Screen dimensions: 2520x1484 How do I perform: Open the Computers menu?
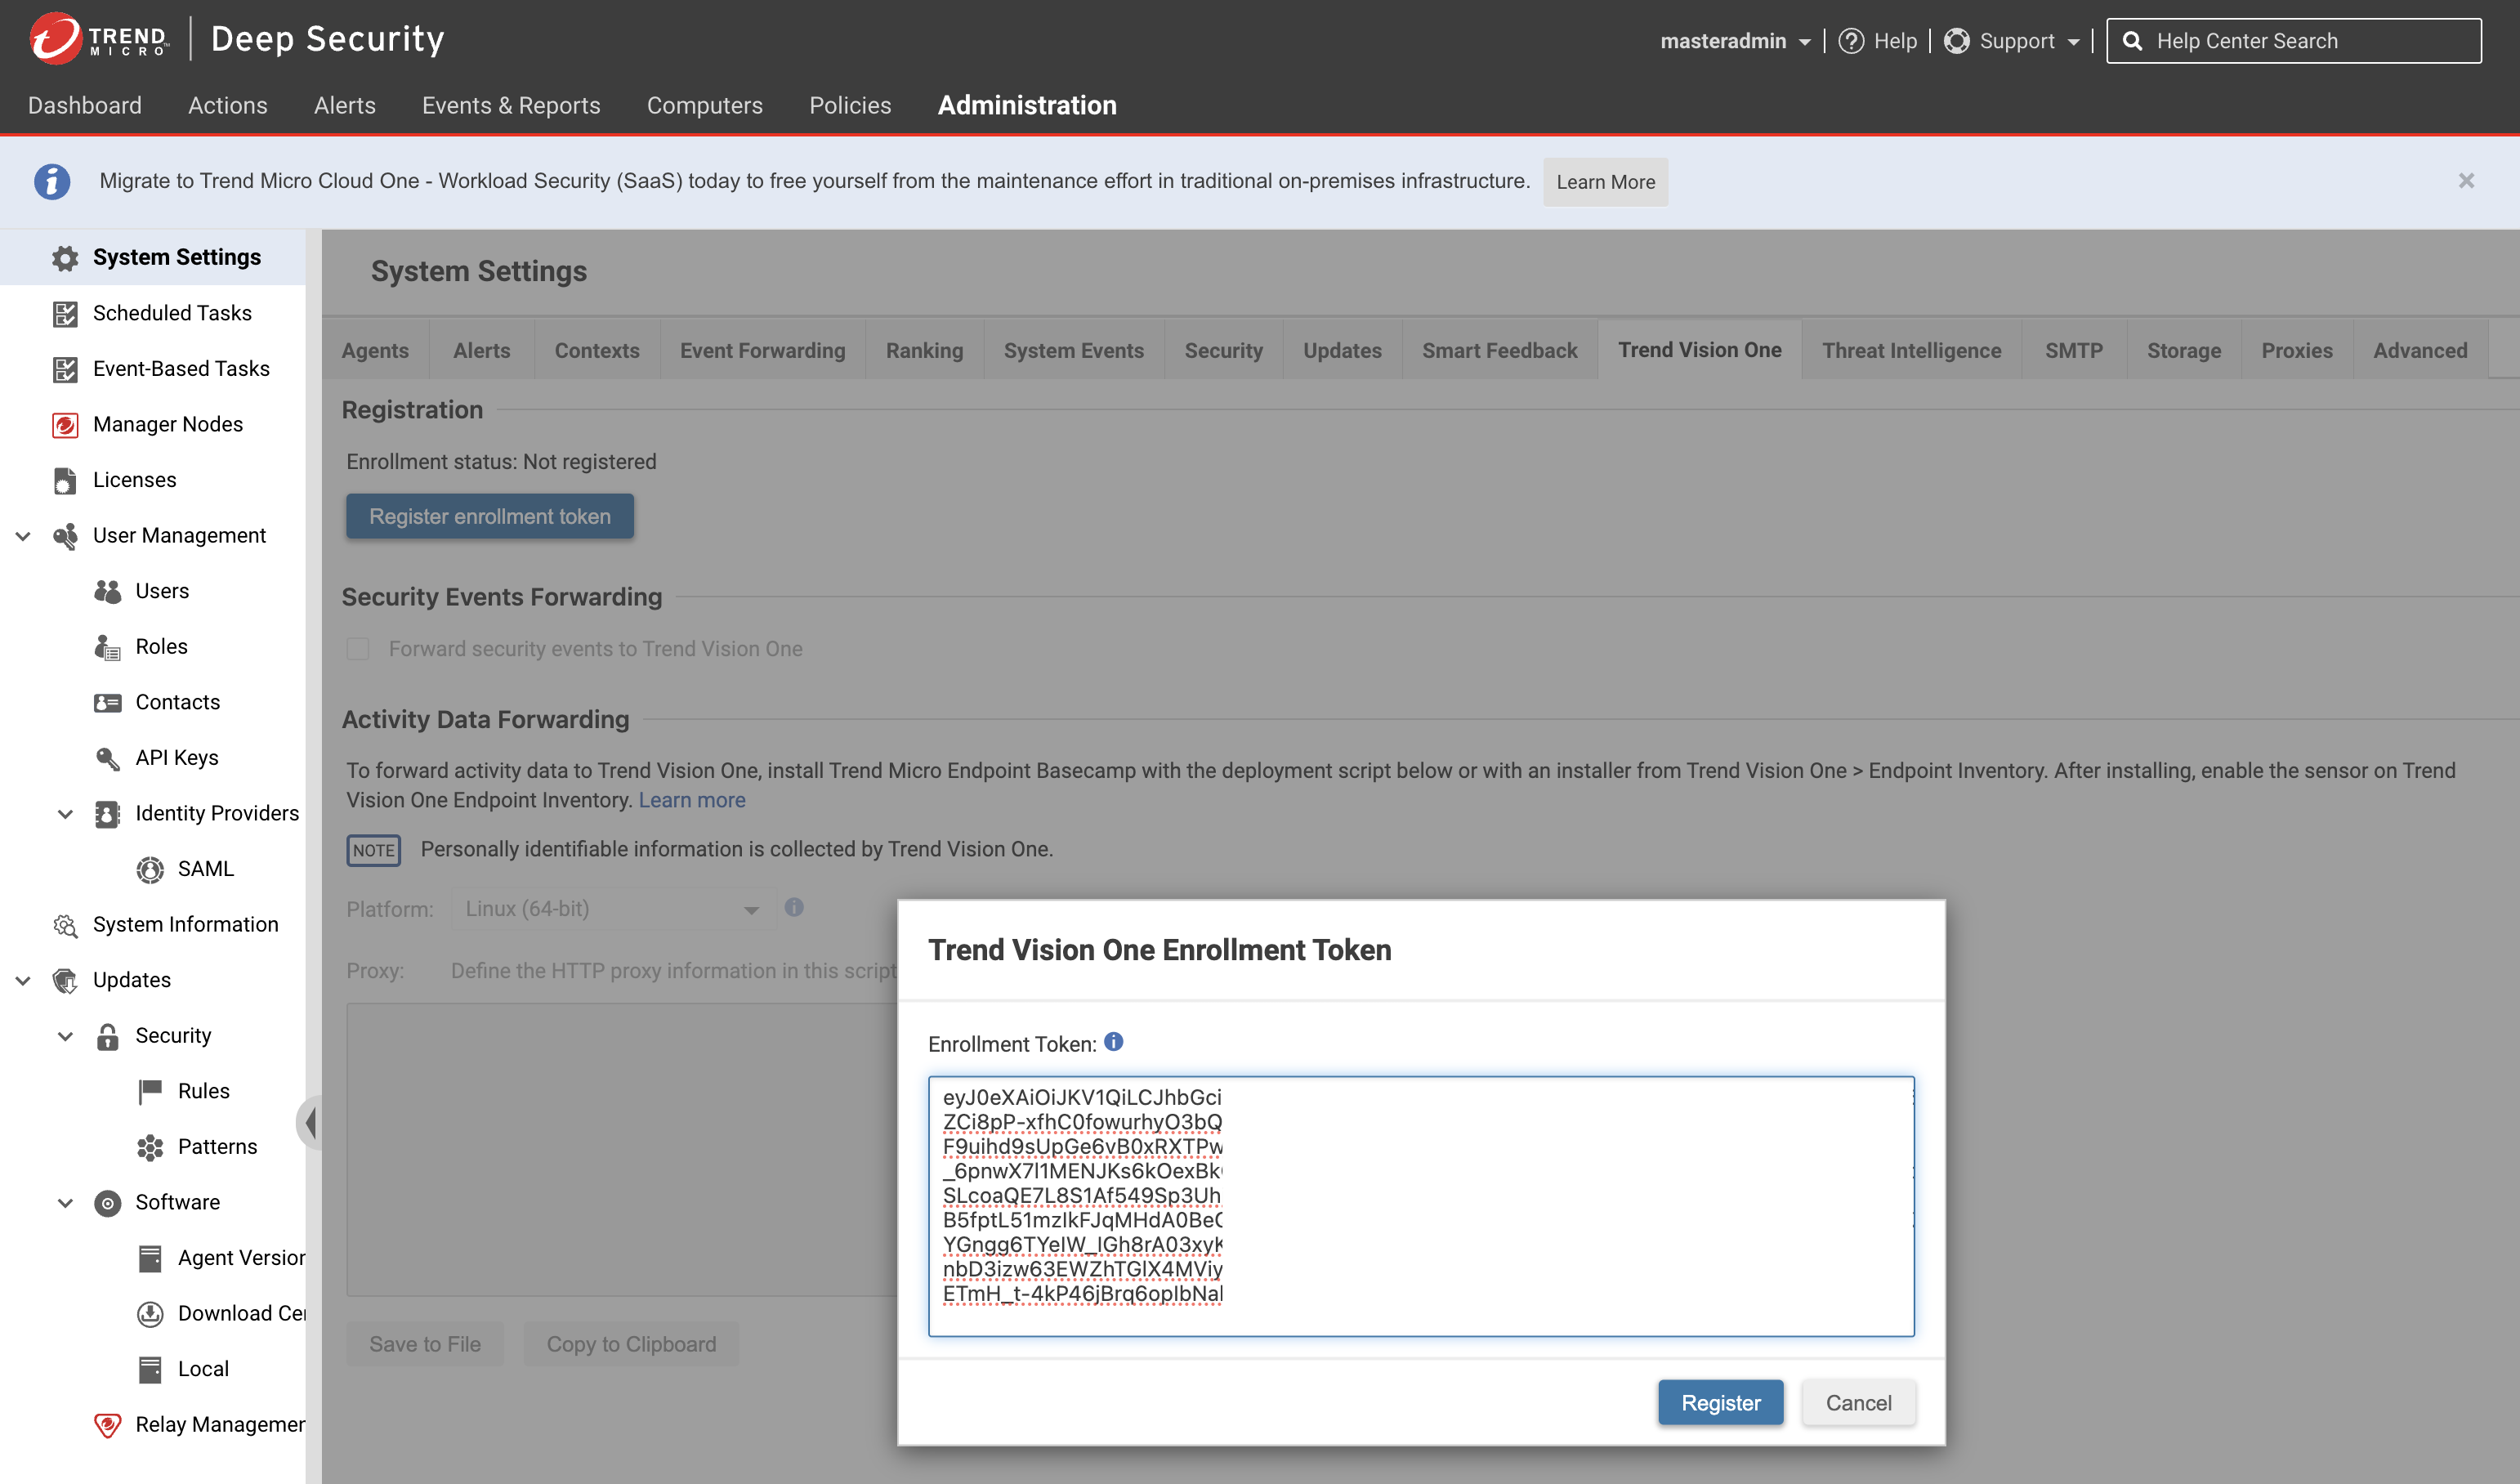(x=705, y=105)
